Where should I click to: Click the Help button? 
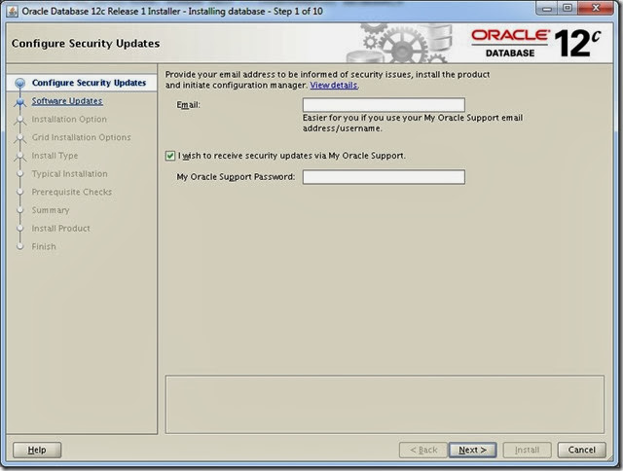click(37, 450)
